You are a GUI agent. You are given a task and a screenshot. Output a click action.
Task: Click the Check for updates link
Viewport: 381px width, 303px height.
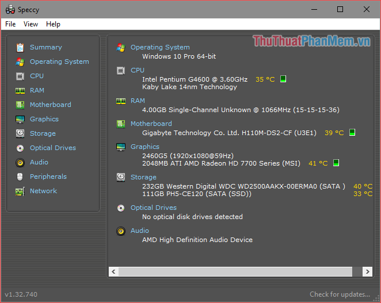click(340, 294)
